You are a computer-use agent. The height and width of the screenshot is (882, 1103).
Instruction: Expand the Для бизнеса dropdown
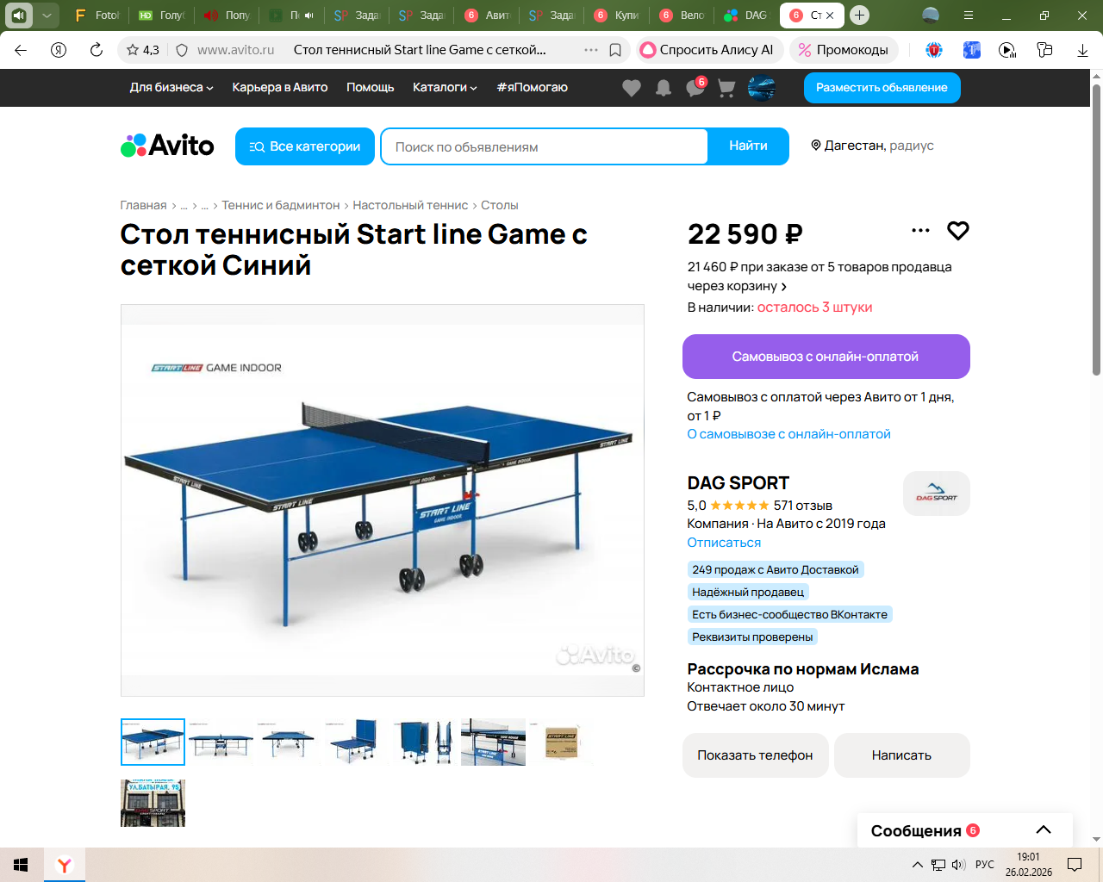click(x=171, y=87)
